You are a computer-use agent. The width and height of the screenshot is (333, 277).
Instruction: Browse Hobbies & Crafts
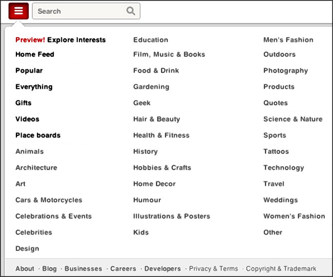[x=162, y=168]
